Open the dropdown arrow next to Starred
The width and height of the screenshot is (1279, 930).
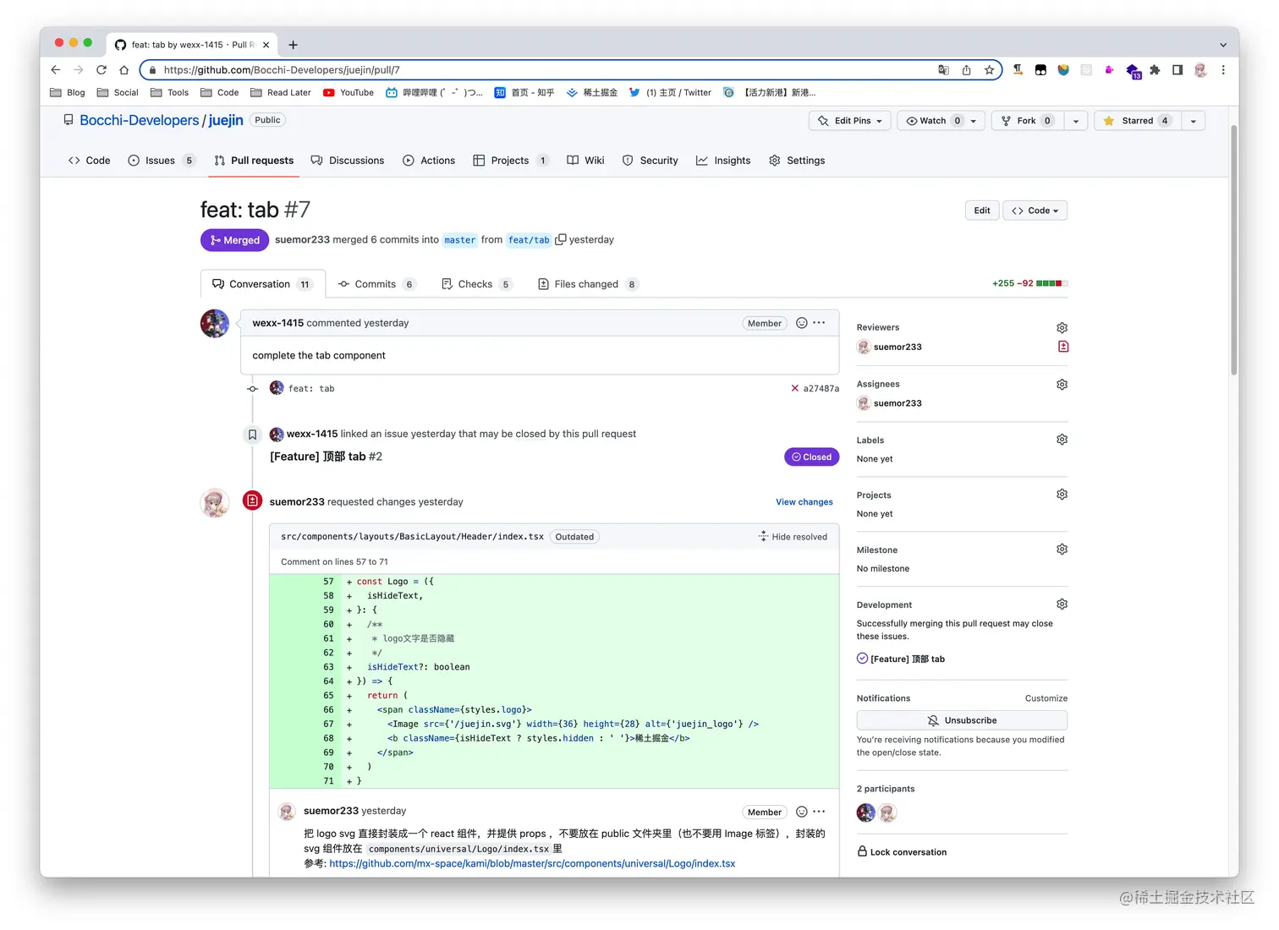click(x=1194, y=121)
